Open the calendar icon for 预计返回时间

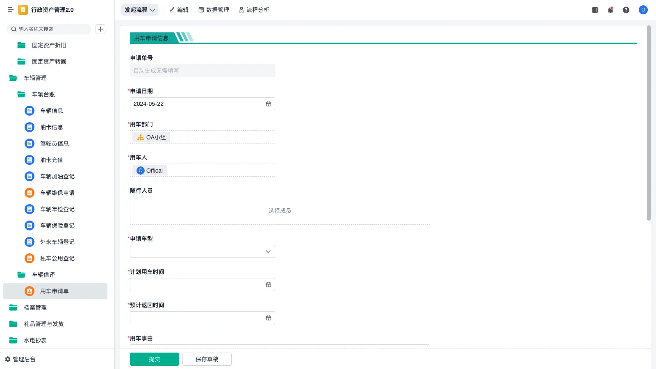[x=269, y=318]
